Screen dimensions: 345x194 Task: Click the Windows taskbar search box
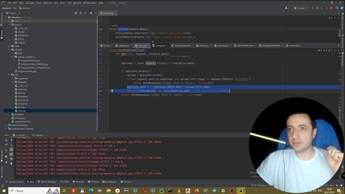[x=34, y=190]
